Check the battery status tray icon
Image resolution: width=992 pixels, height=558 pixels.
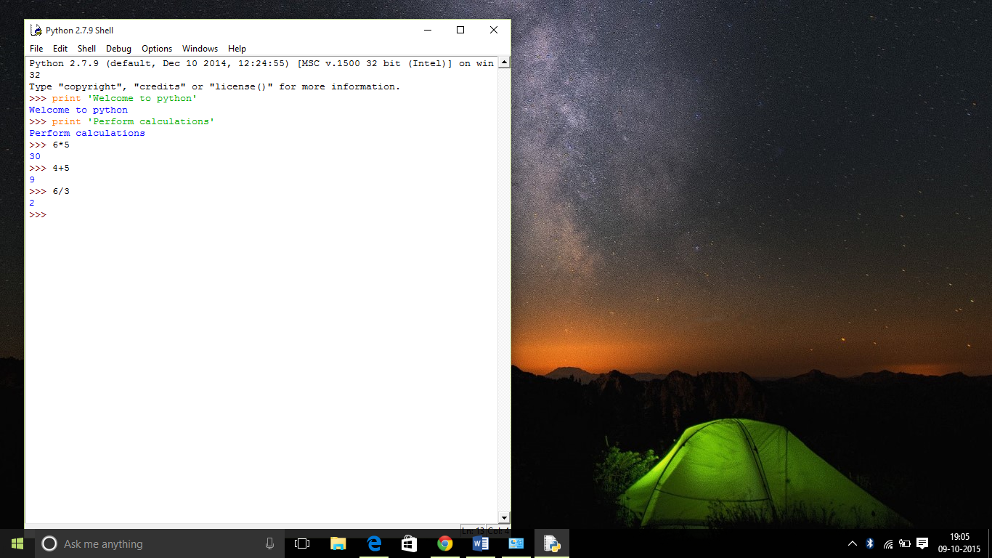click(905, 543)
